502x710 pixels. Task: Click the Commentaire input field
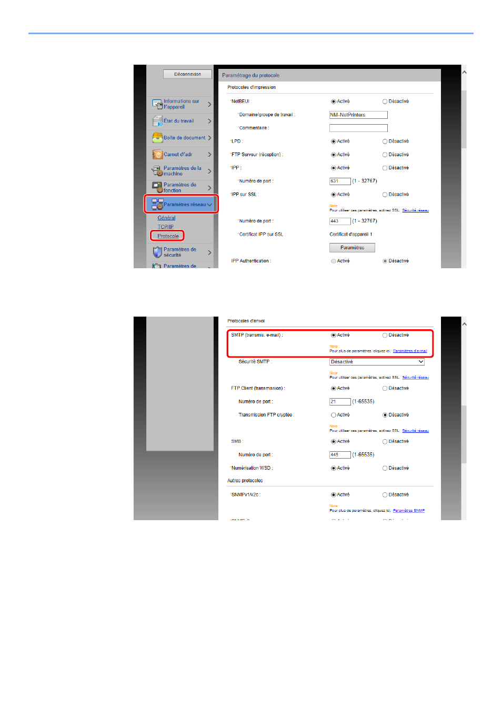tap(358, 128)
